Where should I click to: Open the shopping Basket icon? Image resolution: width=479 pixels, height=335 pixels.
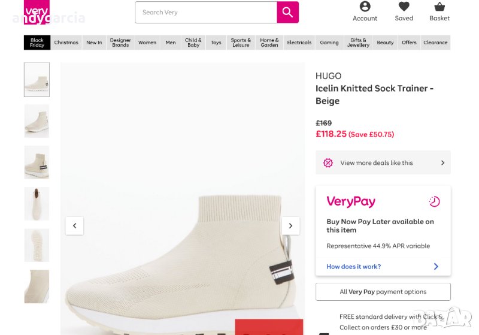(x=439, y=7)
